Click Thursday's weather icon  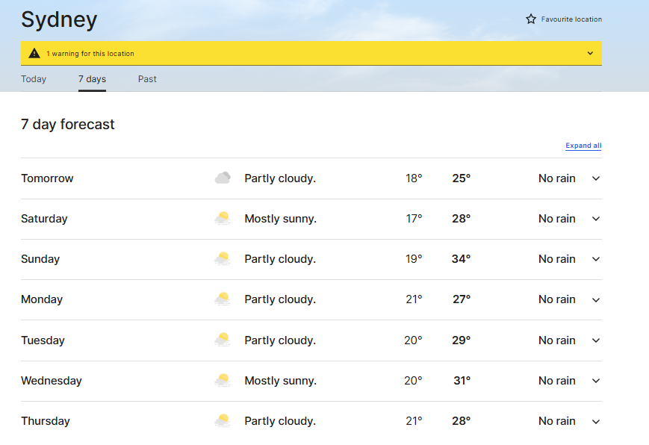(x=222, y=421)
